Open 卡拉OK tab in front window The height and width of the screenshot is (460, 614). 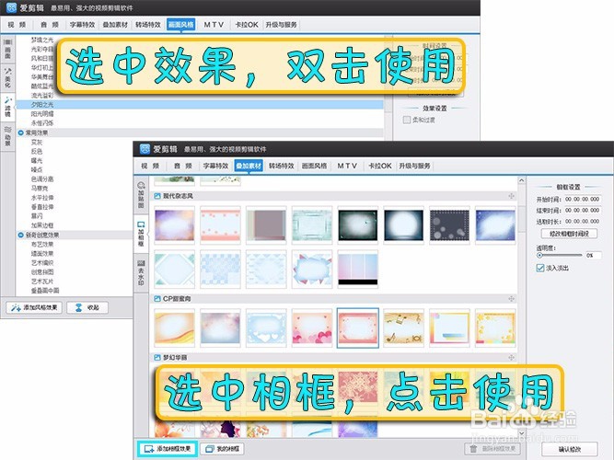click(x=380, y=166)
